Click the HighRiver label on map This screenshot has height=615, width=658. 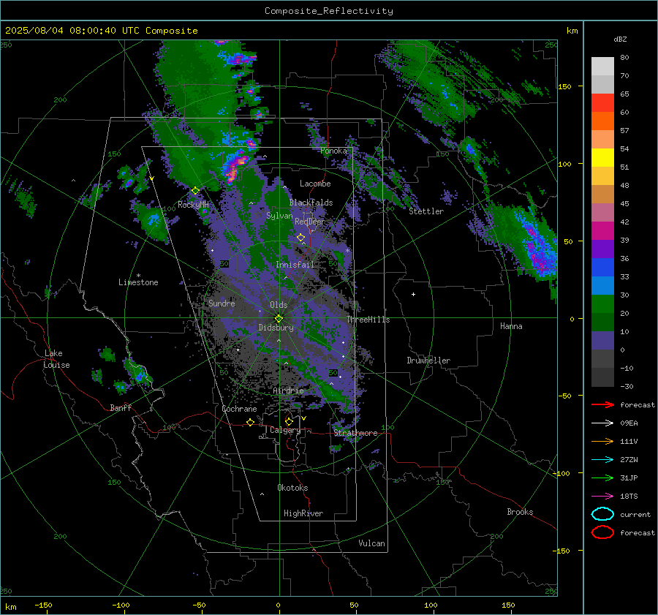coord(303,513)
